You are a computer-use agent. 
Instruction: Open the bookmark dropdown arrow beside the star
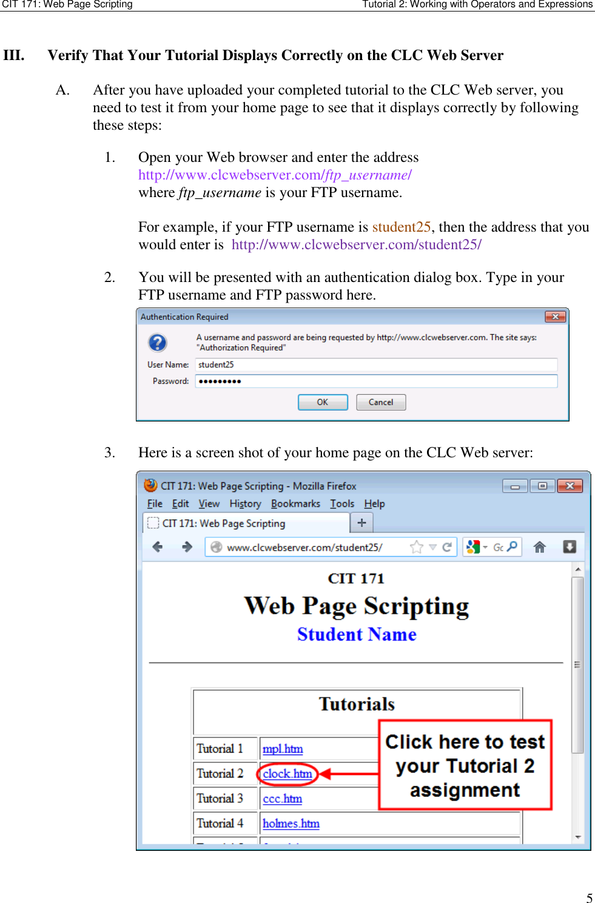coord(431,545)
